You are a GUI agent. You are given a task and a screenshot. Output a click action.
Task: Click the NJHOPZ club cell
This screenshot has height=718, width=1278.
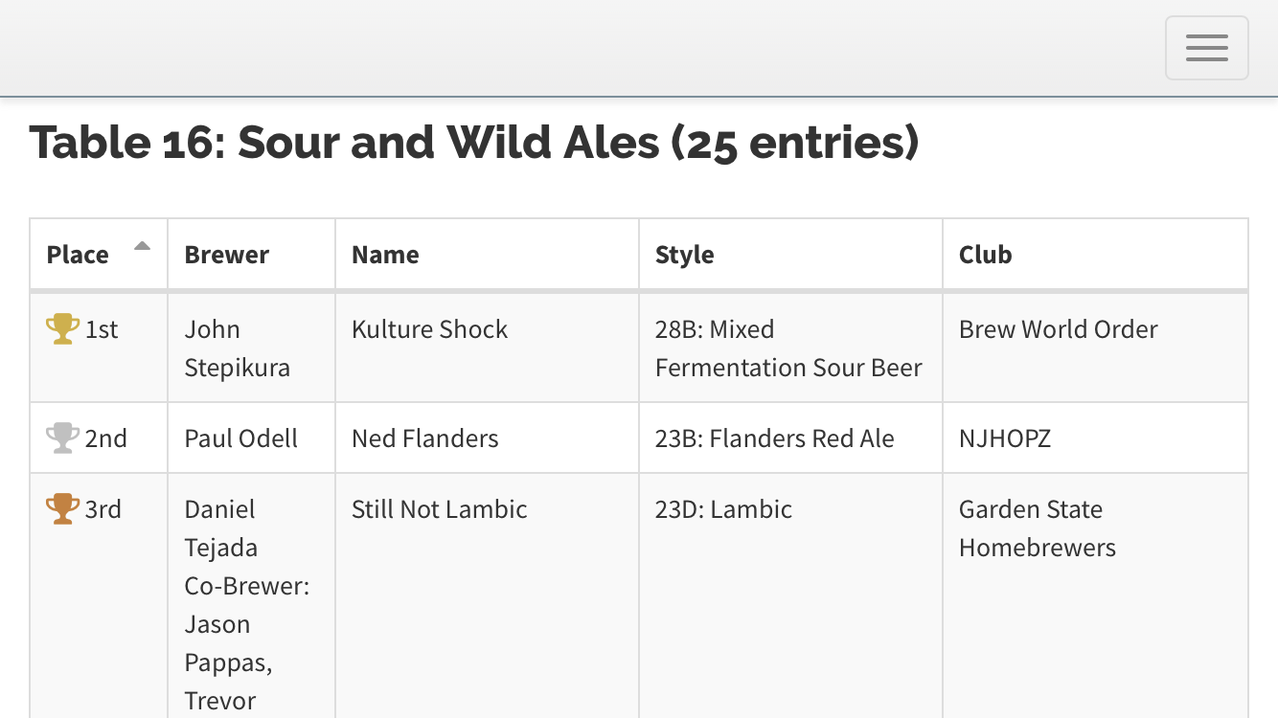1005,438
